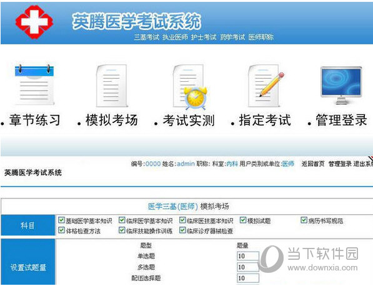Select the 管理登录 menu label
This screenshot has width=373, height=286.
pos(341,120)
